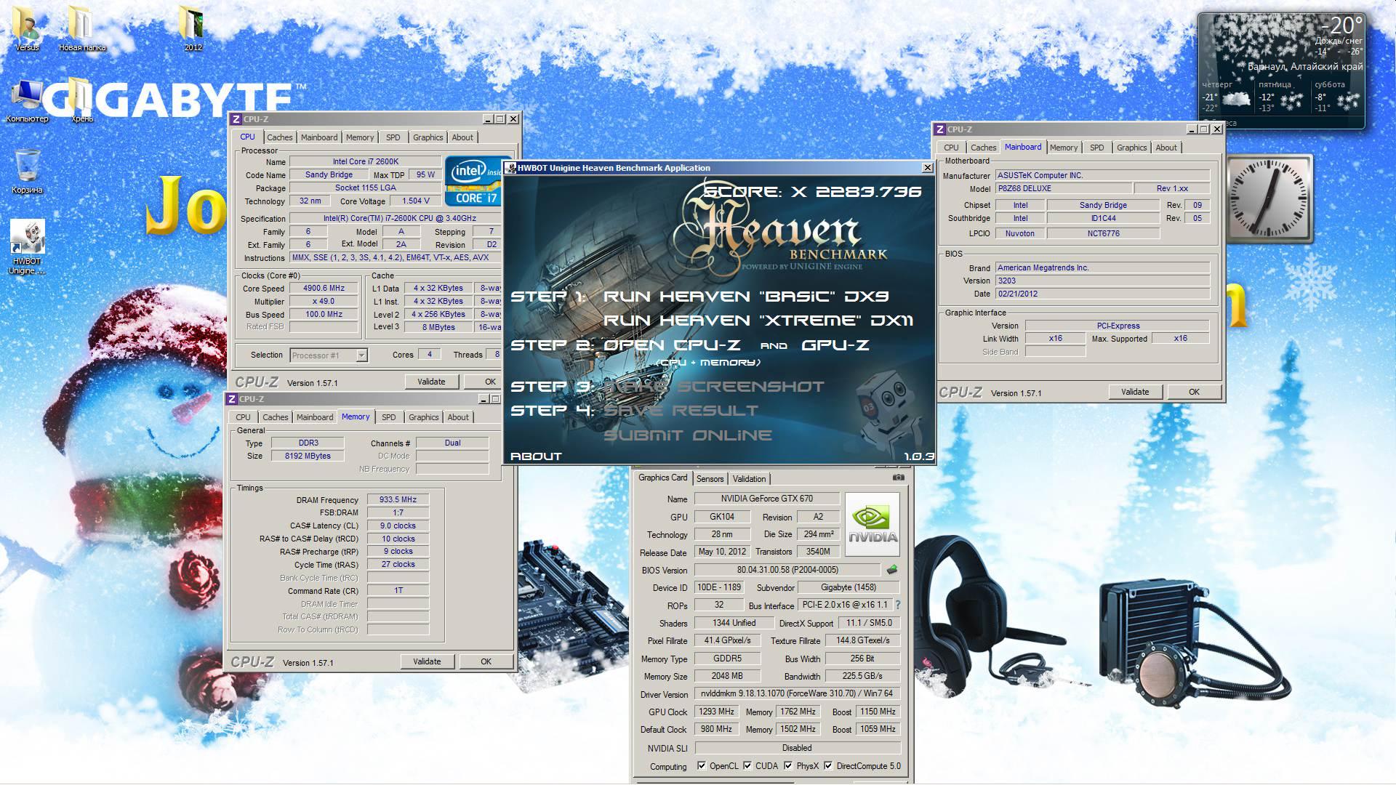Screen dimensions: 1396x785
Task: Click OK in the CPU-Z Mainboard window
Action: pos(1194,392)
